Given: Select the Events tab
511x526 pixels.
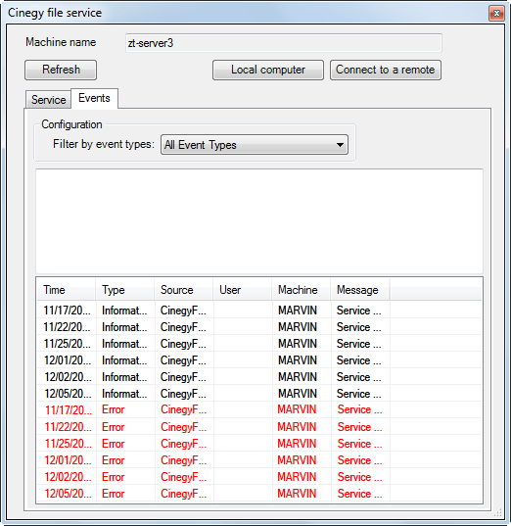Looking at the screenshot, I should 94,98.
